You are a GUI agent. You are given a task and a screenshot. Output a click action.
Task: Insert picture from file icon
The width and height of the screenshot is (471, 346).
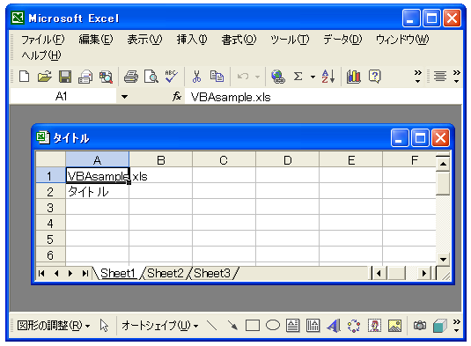(x=394, y=326)
